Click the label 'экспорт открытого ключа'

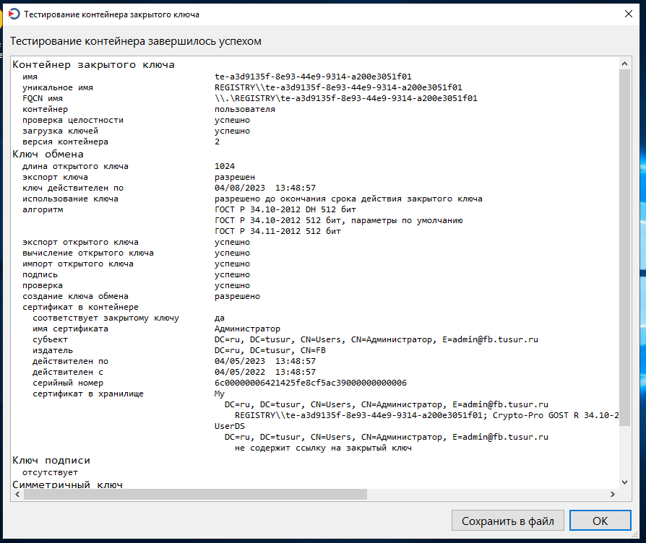click(80, 242)
